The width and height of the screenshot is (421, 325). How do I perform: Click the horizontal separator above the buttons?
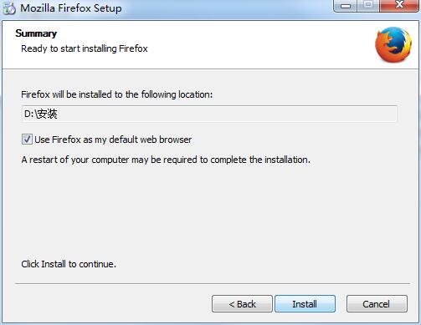[x=213, y=283]
